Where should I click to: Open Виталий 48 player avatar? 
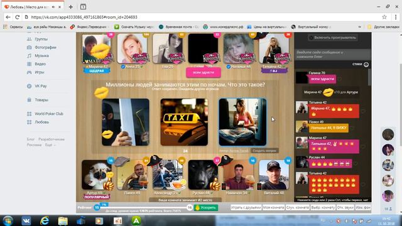[274, 175]
